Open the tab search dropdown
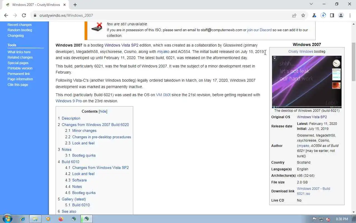356x223 pixels. tap(311, 4)
